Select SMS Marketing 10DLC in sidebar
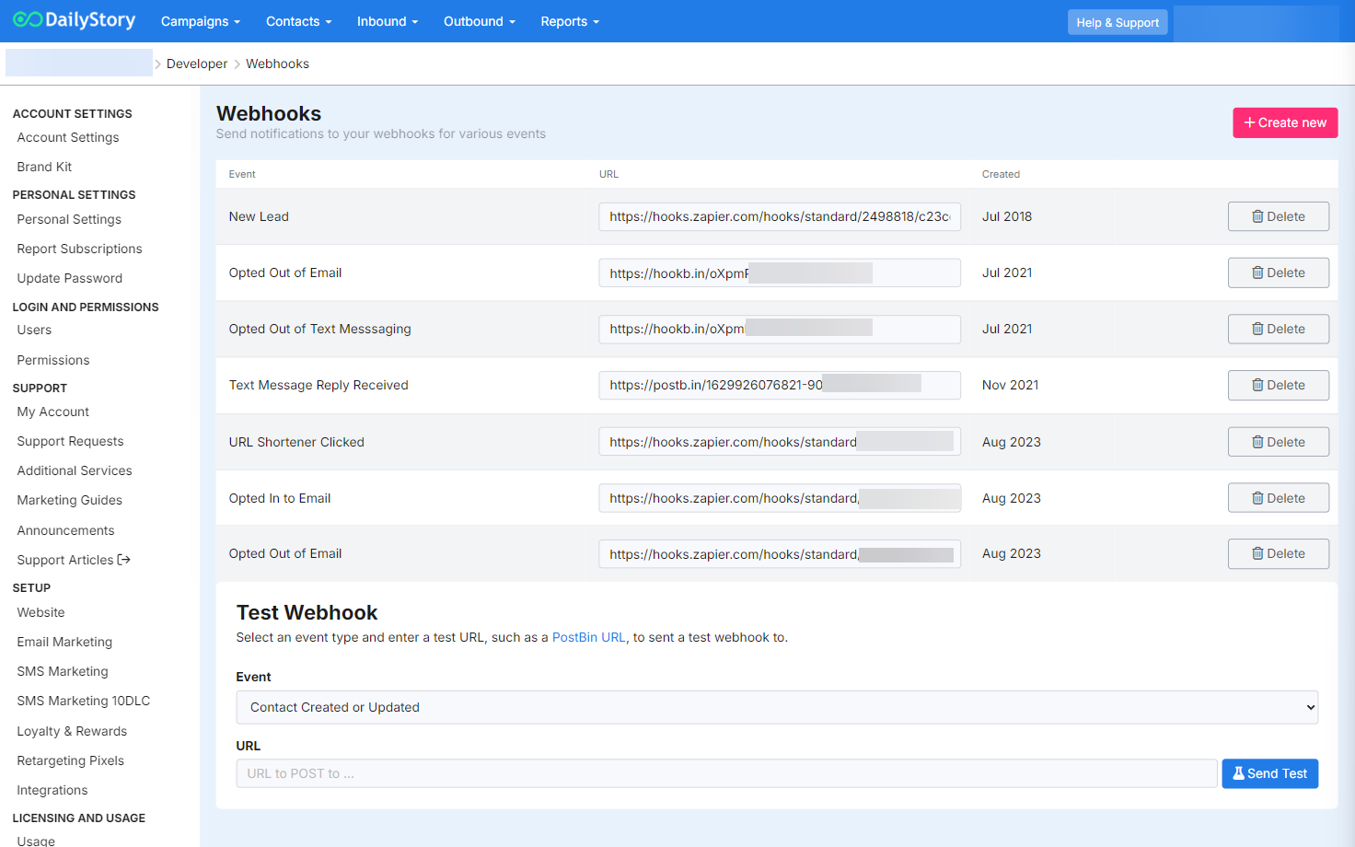The height and width of the screenshot is (847, 1355). (83, 701)
